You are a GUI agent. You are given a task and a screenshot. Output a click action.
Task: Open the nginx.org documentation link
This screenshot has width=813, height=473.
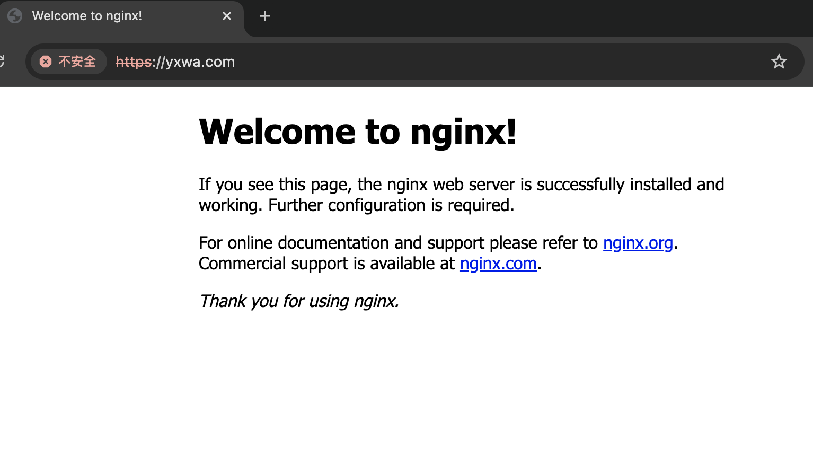tap(638, 243)
